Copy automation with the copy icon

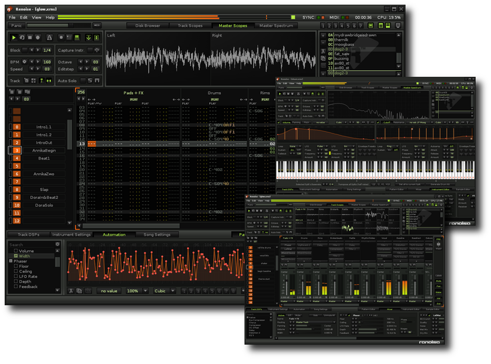(x=79, y=291)
